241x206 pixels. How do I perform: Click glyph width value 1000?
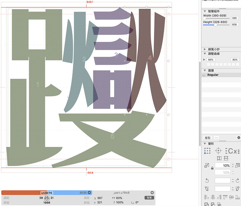47,203
